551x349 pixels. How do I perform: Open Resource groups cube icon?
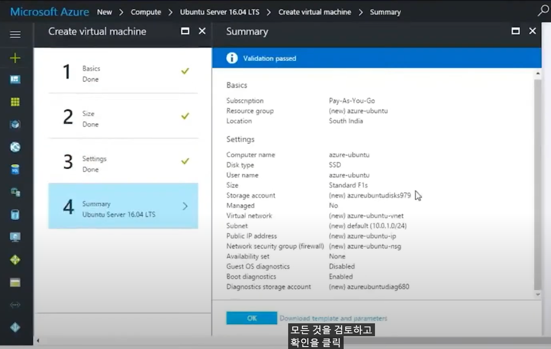(15, 124)
